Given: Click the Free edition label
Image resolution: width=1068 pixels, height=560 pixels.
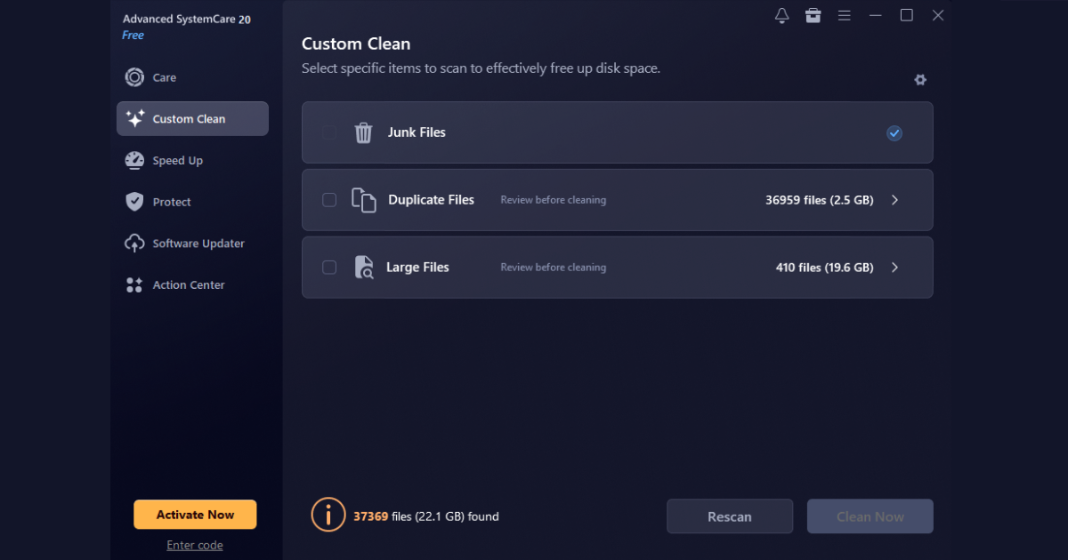Looking at the screenshot, I should point(133,36).
